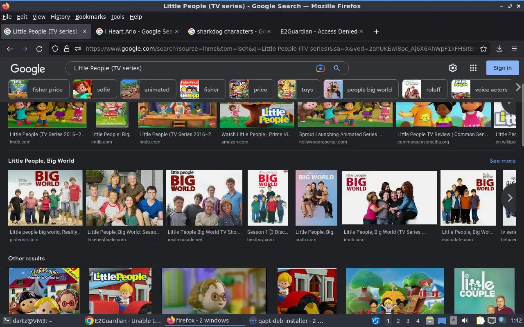Go to the Google logo homepage
524x327 pixels.
pyautogui.click(x=28, y=69)
